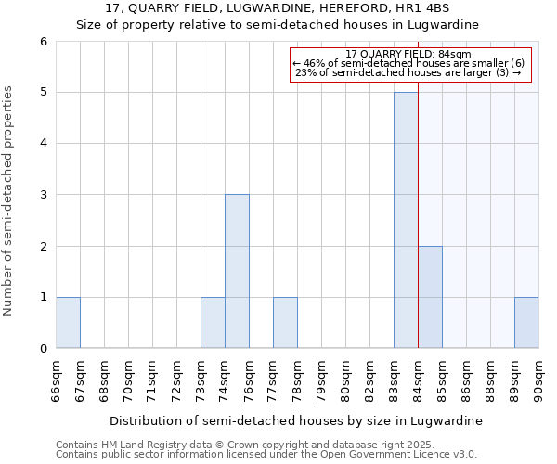
Task: Click the histogram bar at 66sqm
Action: [68, 323]
